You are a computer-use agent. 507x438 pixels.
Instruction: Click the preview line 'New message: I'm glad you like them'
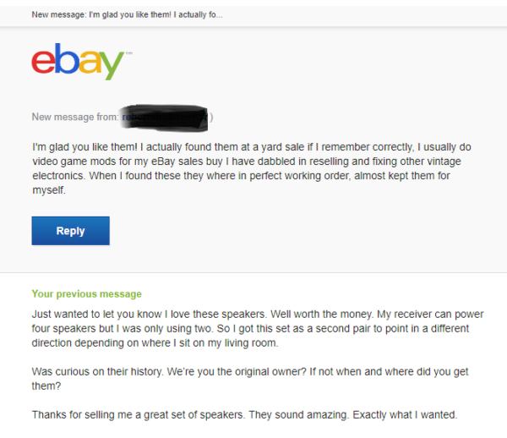point(127,15)
